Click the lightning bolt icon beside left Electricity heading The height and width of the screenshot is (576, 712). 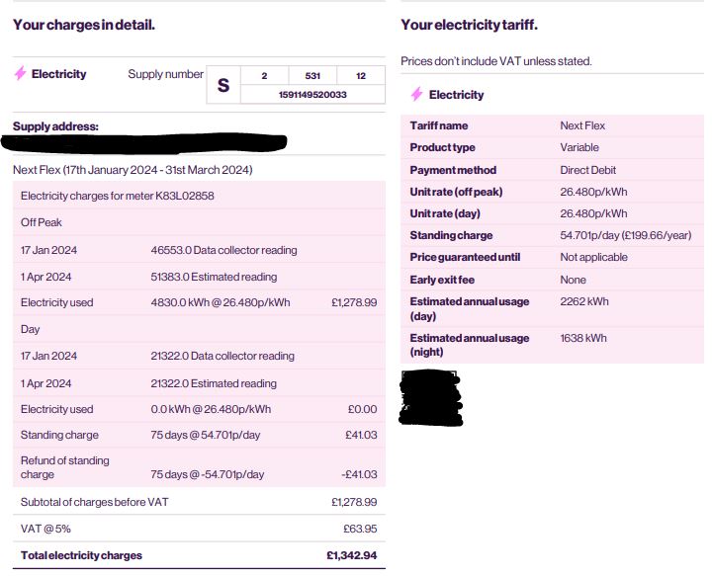(20, 73)
